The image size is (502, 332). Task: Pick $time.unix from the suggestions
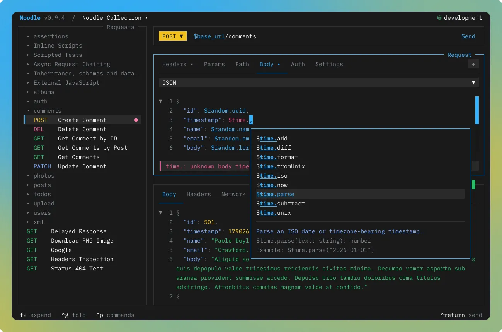361,213
